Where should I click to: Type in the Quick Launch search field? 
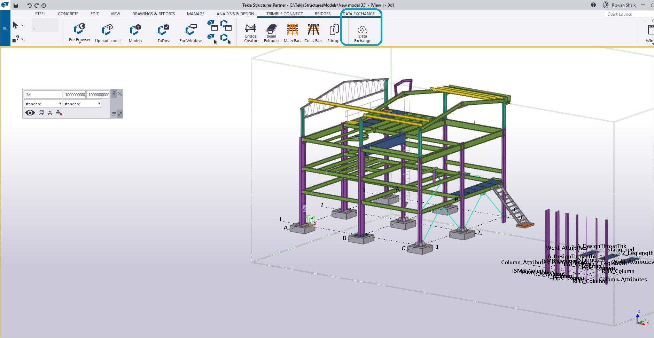[627, 14]
